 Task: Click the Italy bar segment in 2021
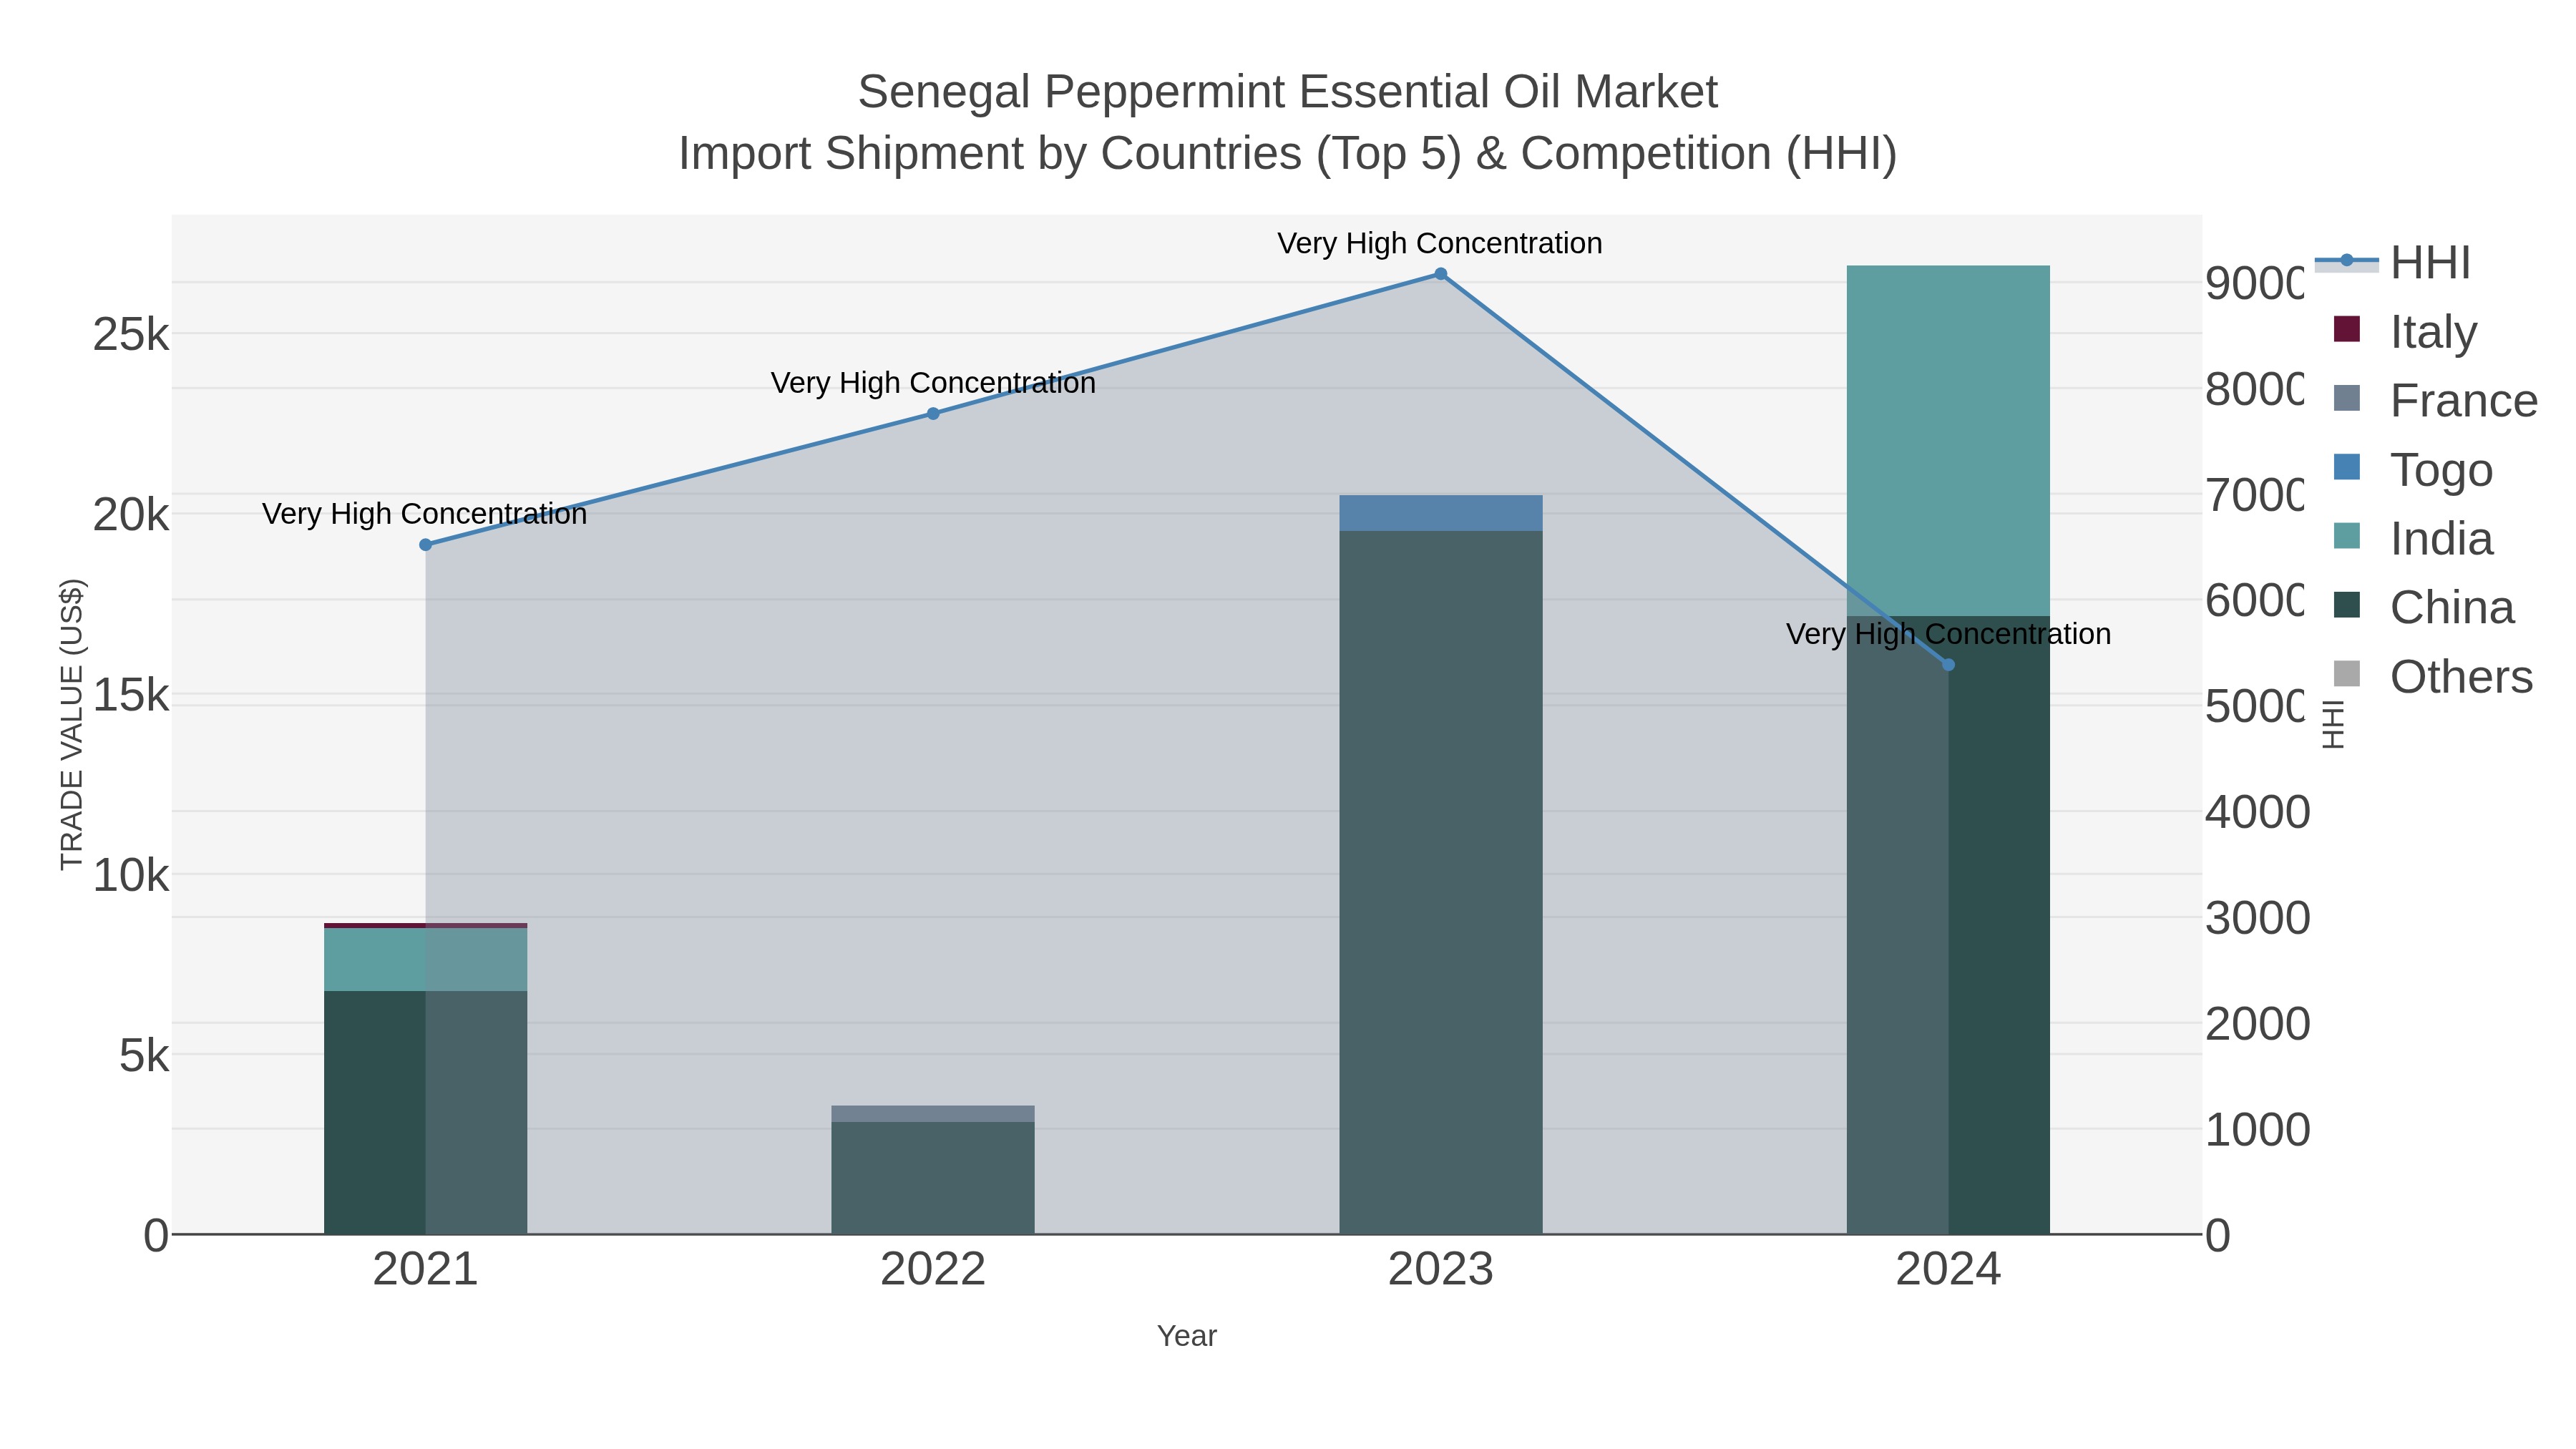tap(426, 926)
